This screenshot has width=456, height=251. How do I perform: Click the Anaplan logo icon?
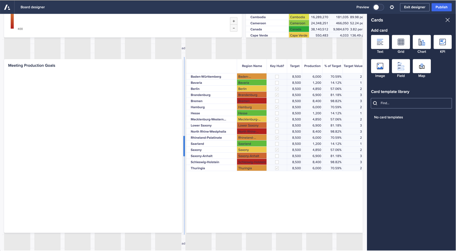click(x=7, y=7)
